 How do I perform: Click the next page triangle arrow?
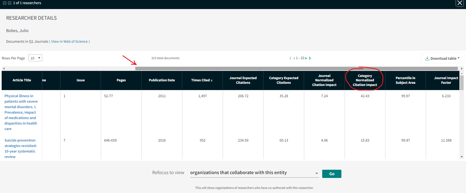pos(306,58)
